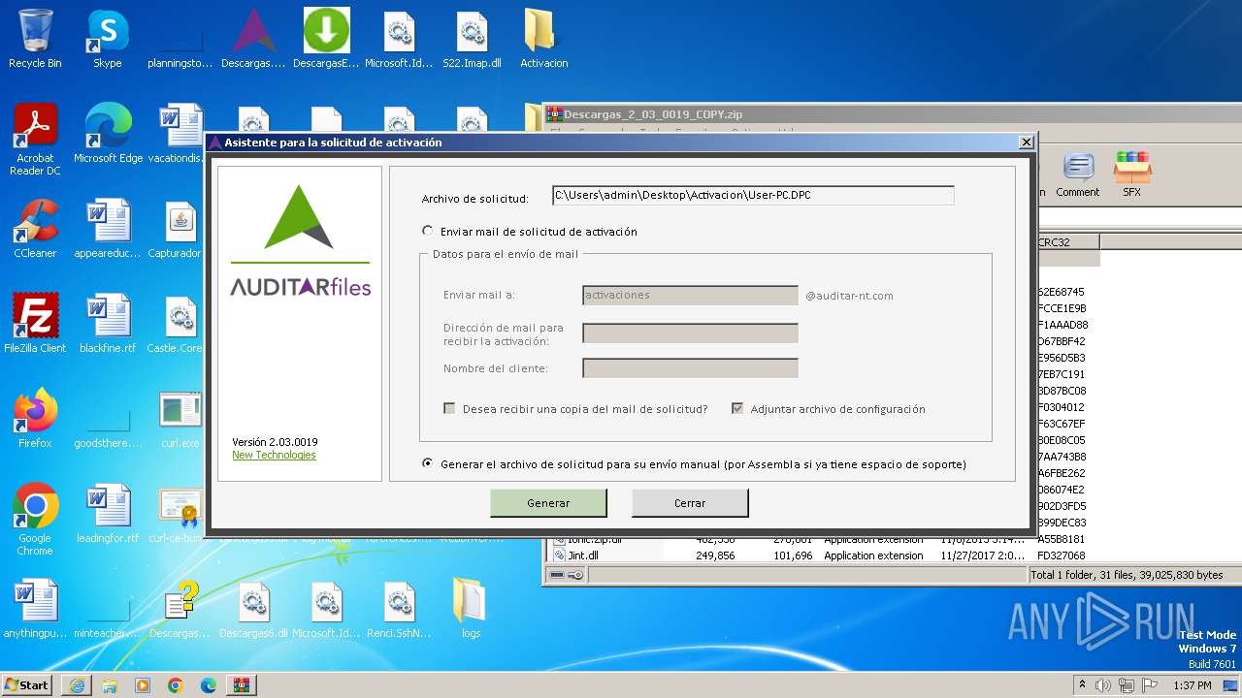The image size is (1242, 698).
Task: Select the leadingfor.rtf desktop file
Action: [x=108, y=514]
